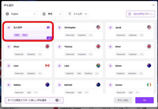
Task: Click the Newscast tag on Christopher card
Action: [70, 35]
